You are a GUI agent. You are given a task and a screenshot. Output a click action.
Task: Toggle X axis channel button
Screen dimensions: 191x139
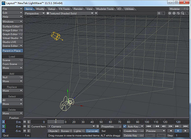pyautogui.click(x=4, y=122)
